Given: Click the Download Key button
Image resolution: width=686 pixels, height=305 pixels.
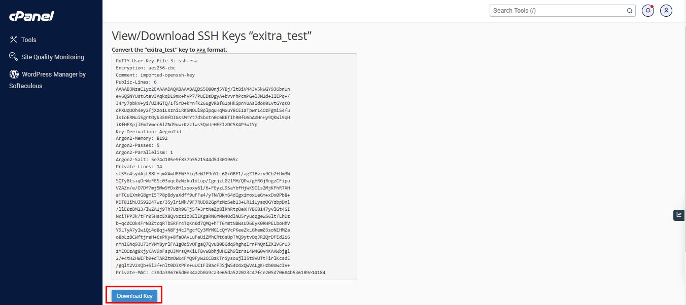Looking at the screenshot, I should pos(134,296).
